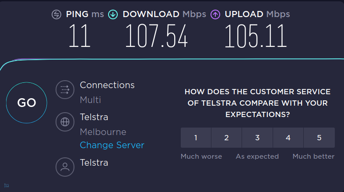Click the Connections label
This screenshot has width=344, height=192.
point(107,85)
